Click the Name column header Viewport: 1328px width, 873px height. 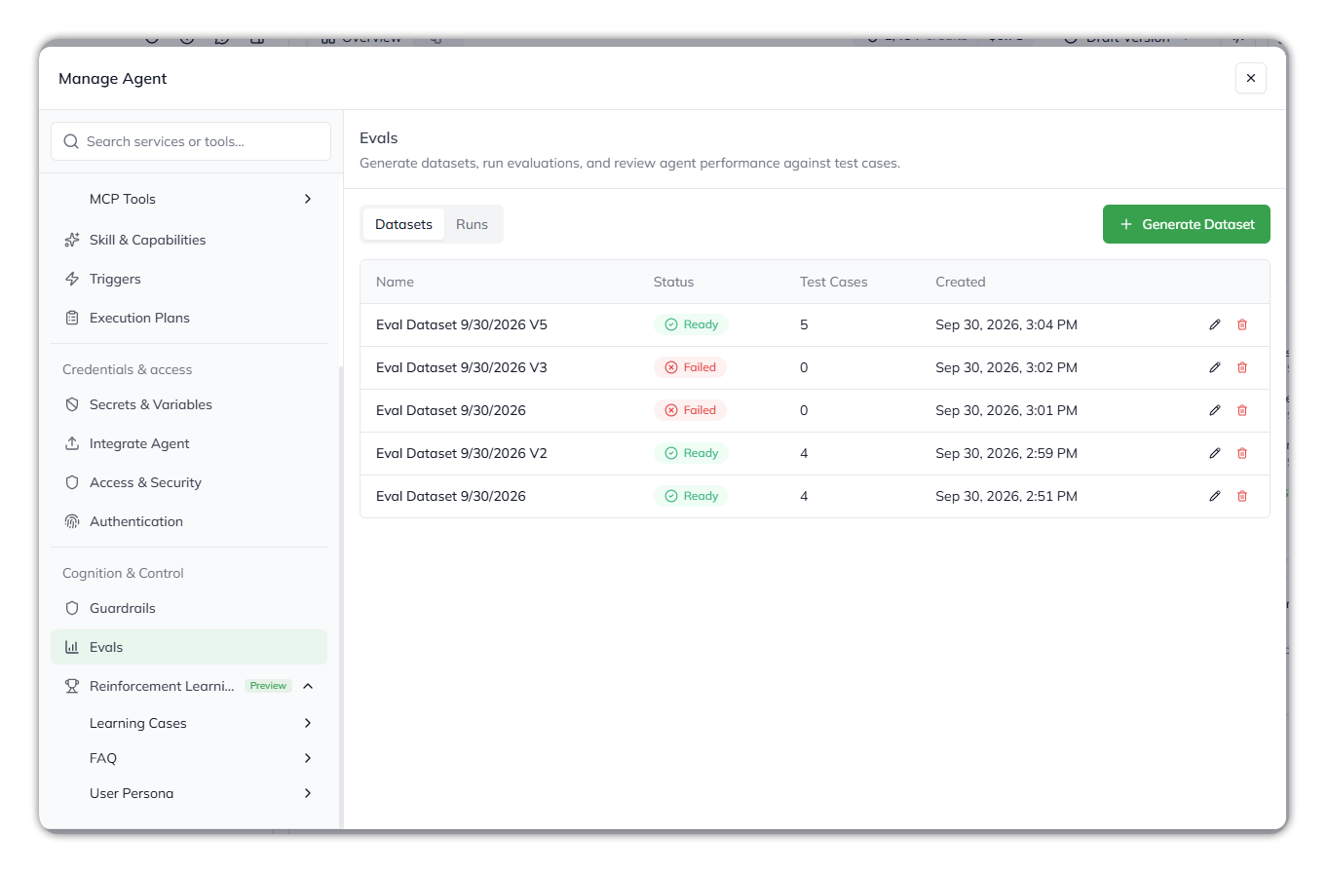pyautogui.click(x=395, y=282)
